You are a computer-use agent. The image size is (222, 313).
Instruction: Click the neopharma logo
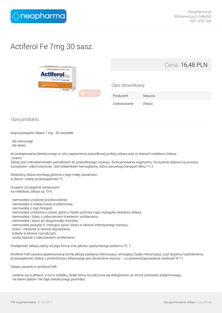point(39,16)
